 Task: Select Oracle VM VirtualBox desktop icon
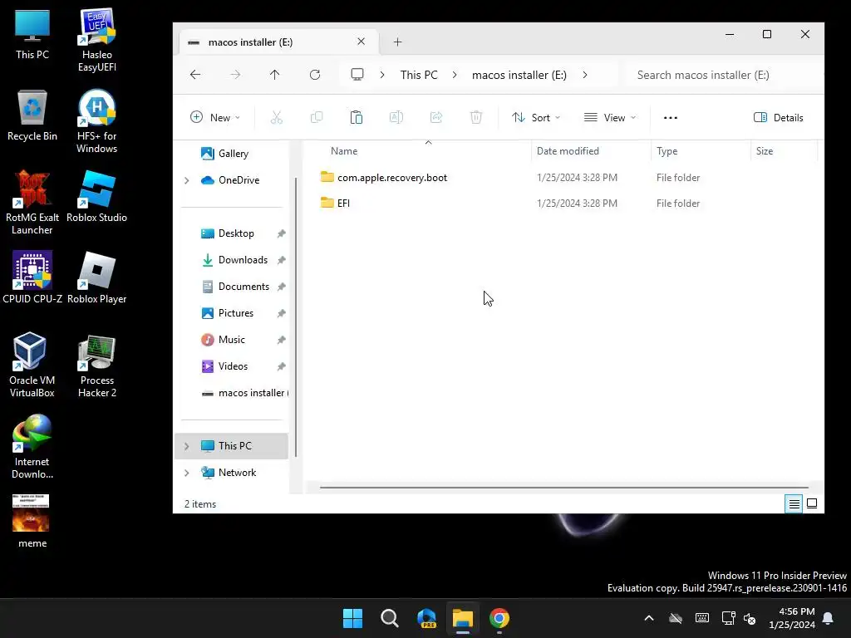(32, 366)
